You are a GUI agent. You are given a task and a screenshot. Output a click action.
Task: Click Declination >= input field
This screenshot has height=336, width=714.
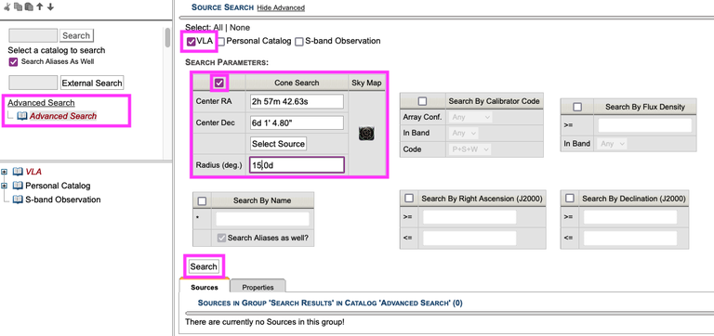[x=630, y=217]
